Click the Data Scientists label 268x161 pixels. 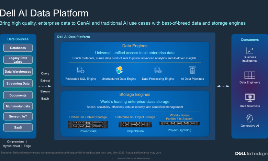250,106
